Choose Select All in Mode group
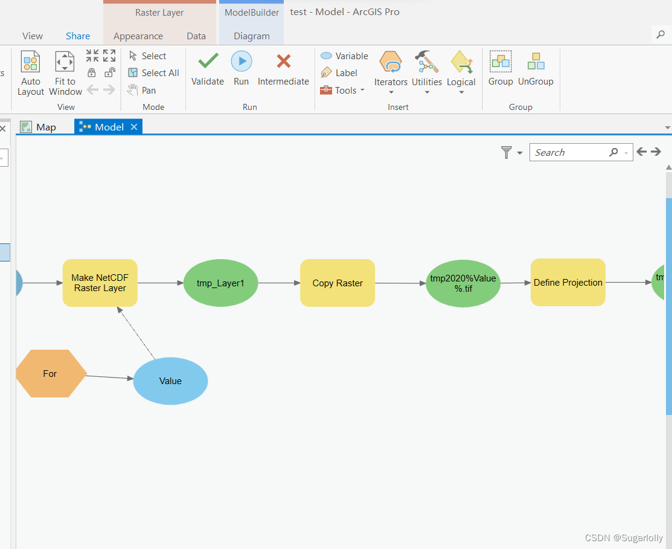 [154, 73]
